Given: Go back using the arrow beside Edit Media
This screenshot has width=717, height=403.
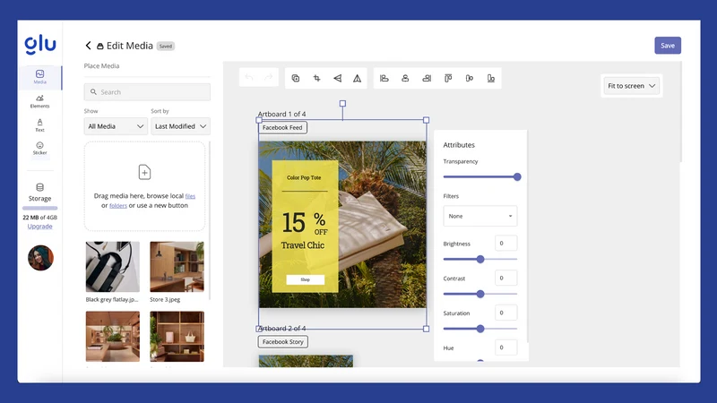Looking at the screenshot, I should (x=88, y=46).
